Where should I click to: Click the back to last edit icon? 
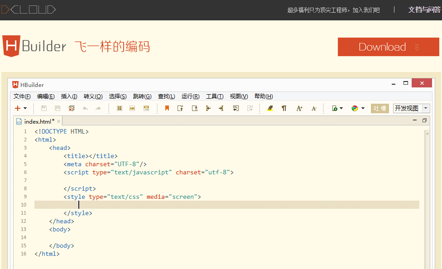coord(236,108)
